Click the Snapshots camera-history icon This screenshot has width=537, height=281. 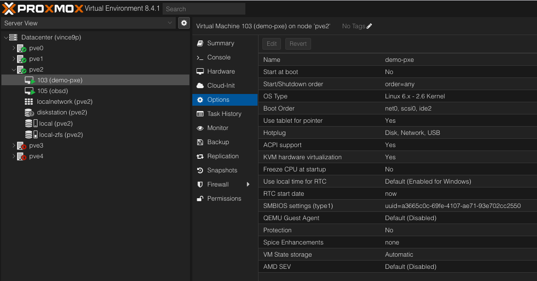(202, 170)
